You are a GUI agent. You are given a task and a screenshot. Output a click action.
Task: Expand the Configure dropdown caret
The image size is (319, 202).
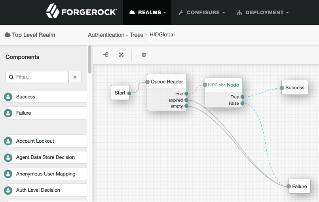coord(224,13)
